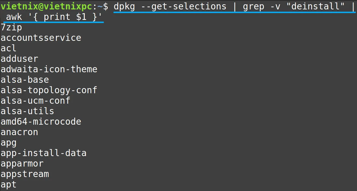Click the alsa-base package line
357x191 pixels.
pyautogui.click(x=25, y=80)
